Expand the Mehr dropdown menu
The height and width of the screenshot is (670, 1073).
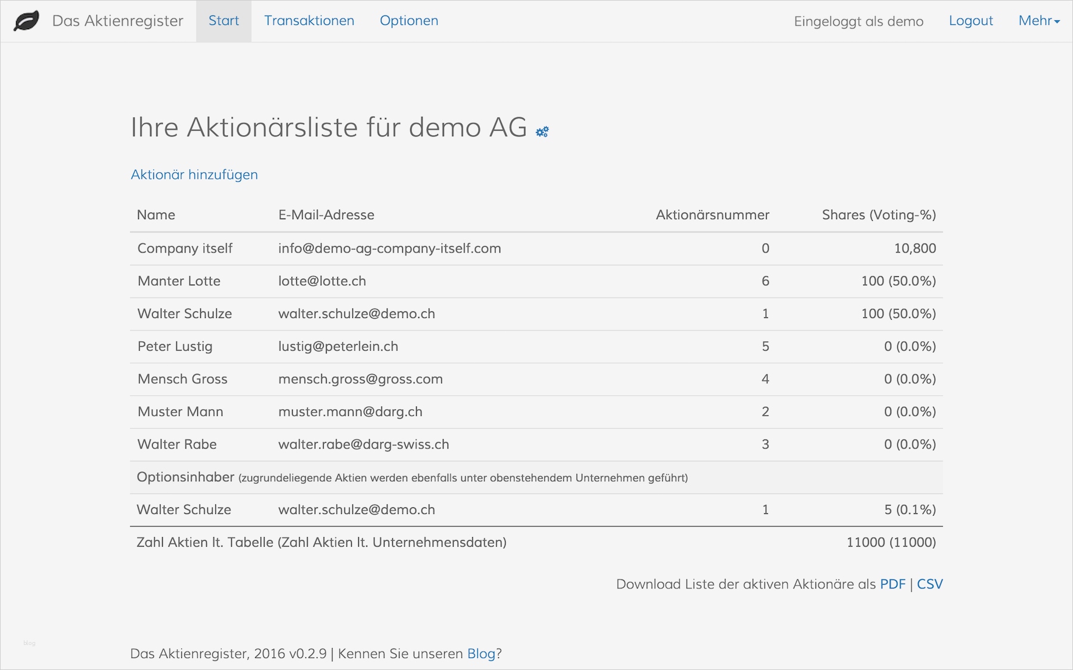[1038, 21]
